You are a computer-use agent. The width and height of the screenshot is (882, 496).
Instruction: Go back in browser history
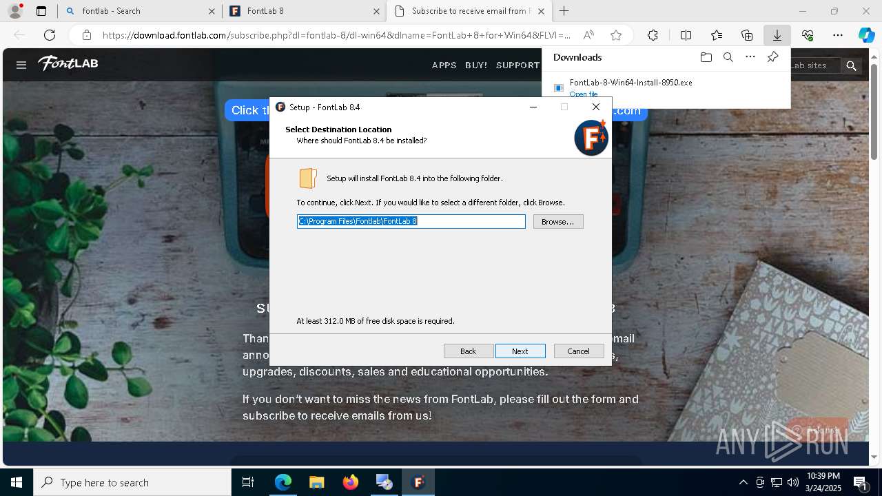pos(19,35)
